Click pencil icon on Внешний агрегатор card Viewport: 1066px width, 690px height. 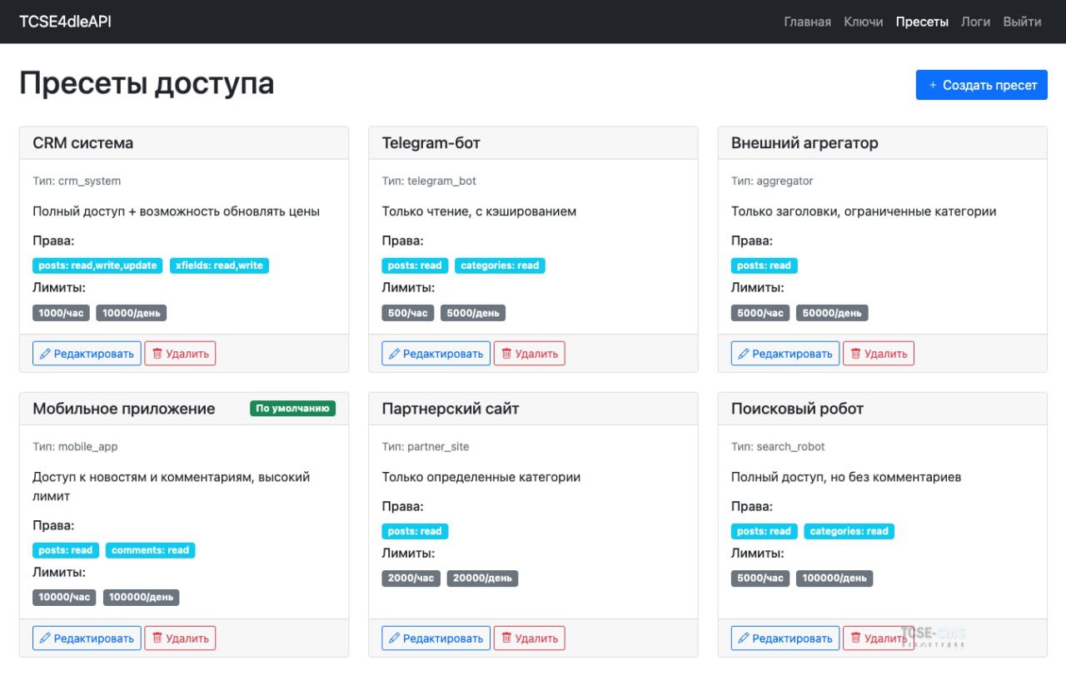[744, 354]
